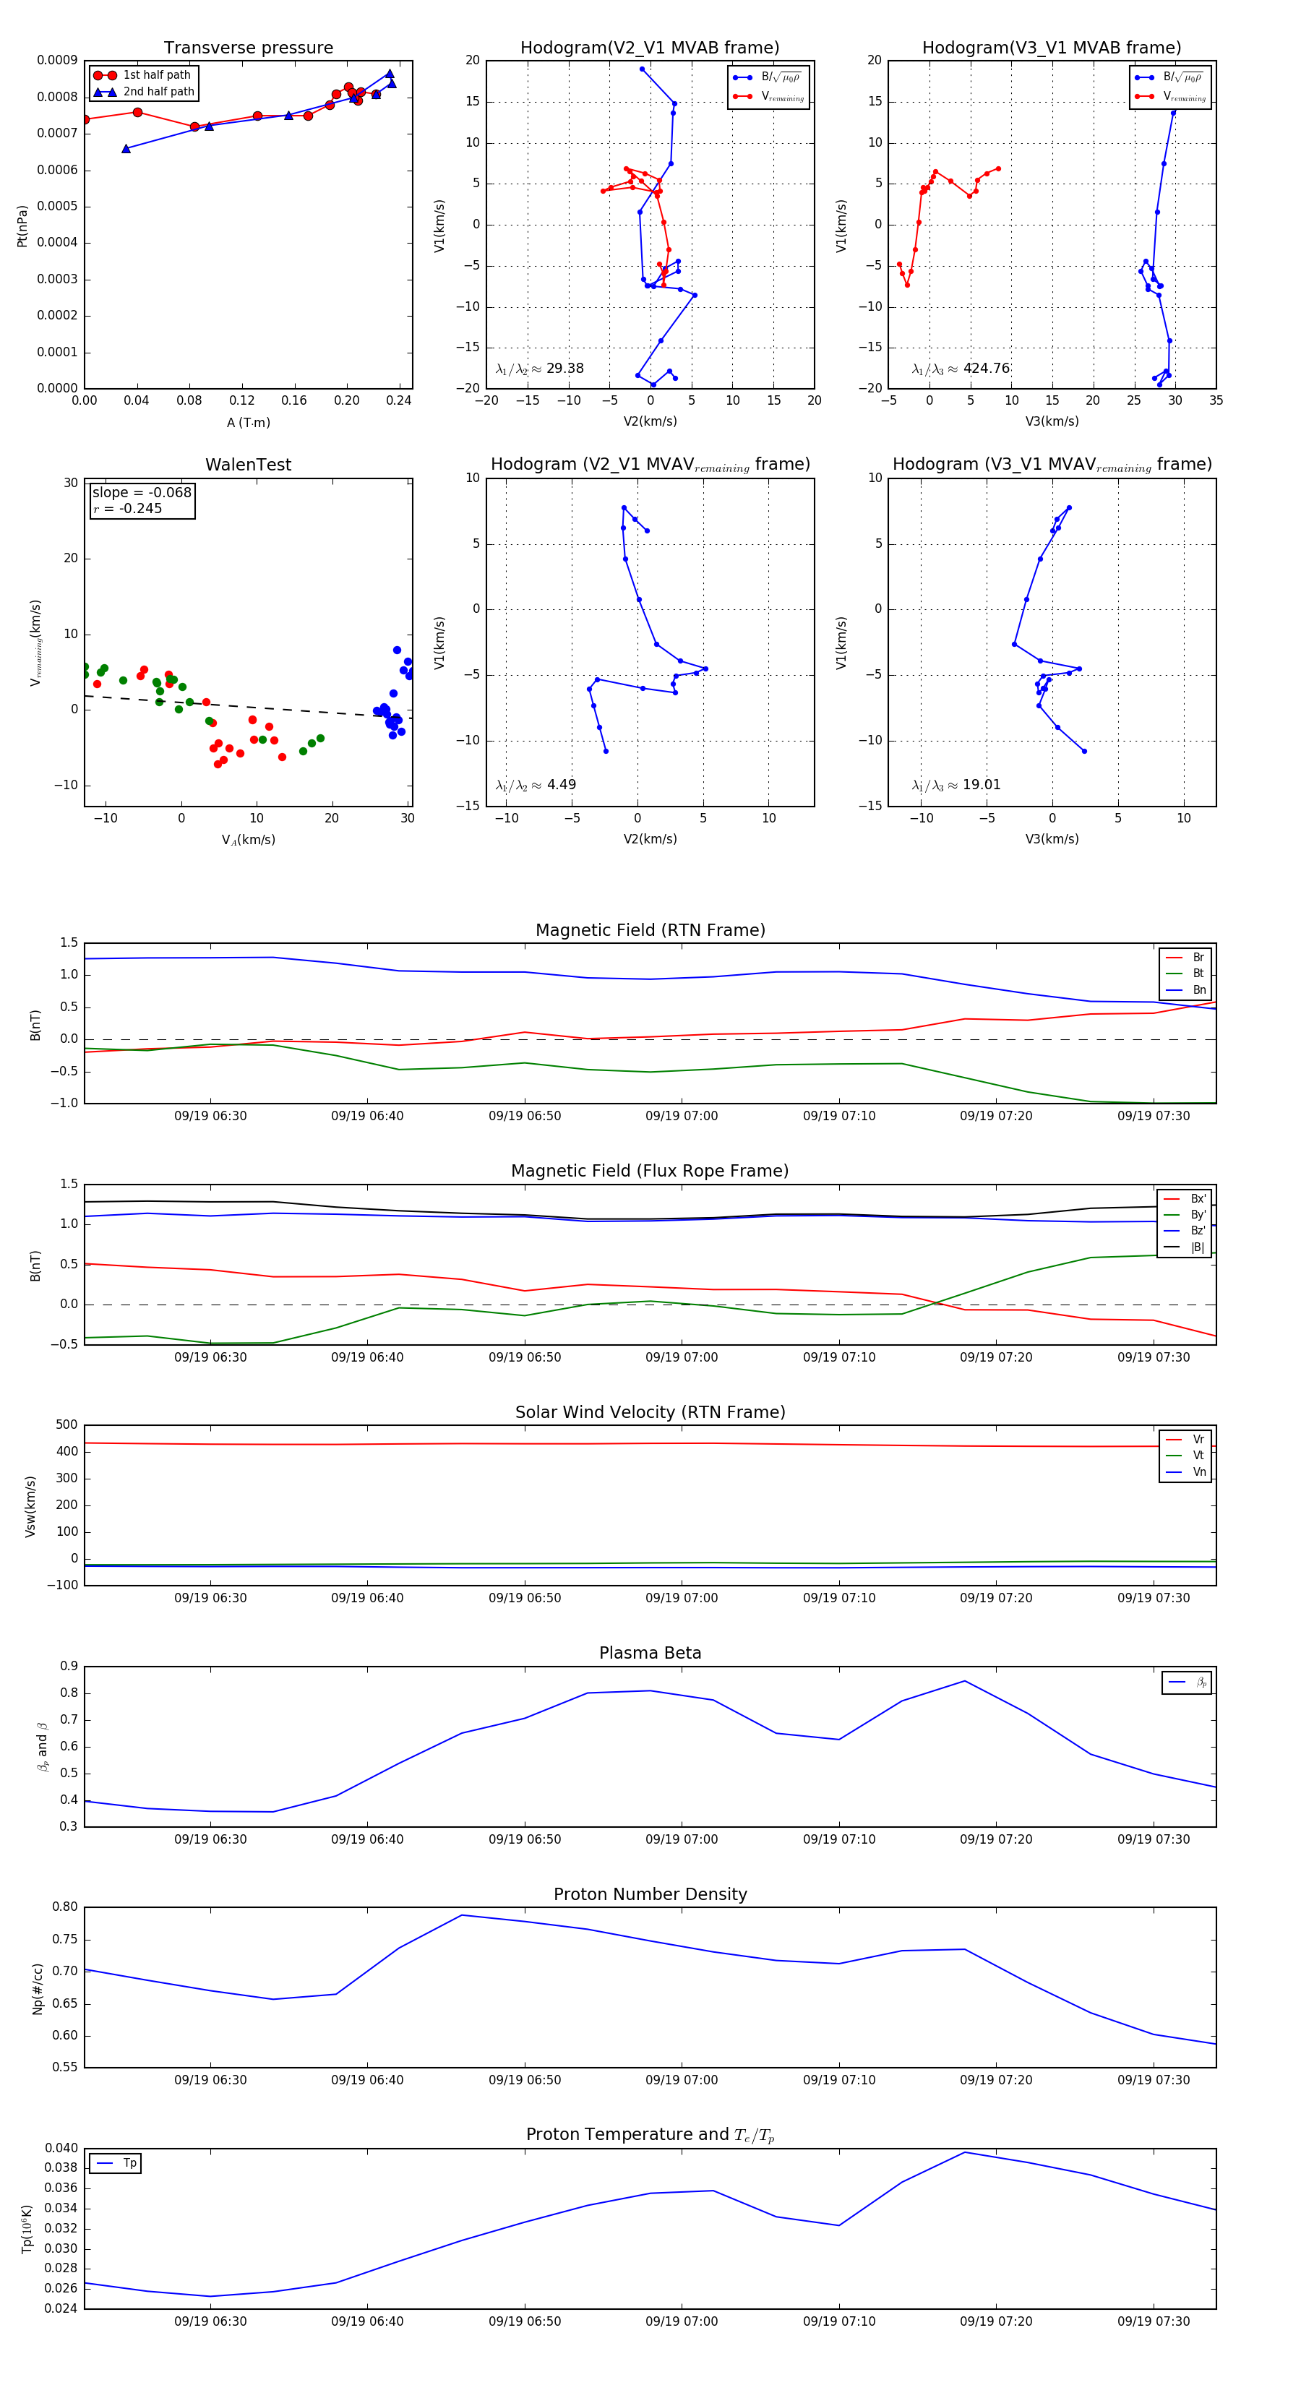Click '09/19 07:30' tick under proton temperature plot
Image resolution: width=1301 pixels, height=2385 pixels.
pos(1153,2321)
